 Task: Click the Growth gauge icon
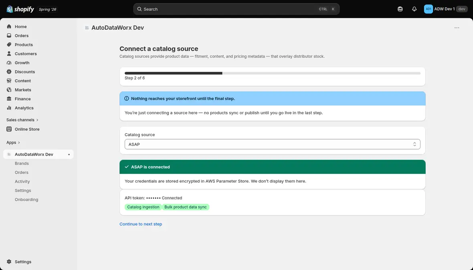pyautogui.click(x=9, y=63)
